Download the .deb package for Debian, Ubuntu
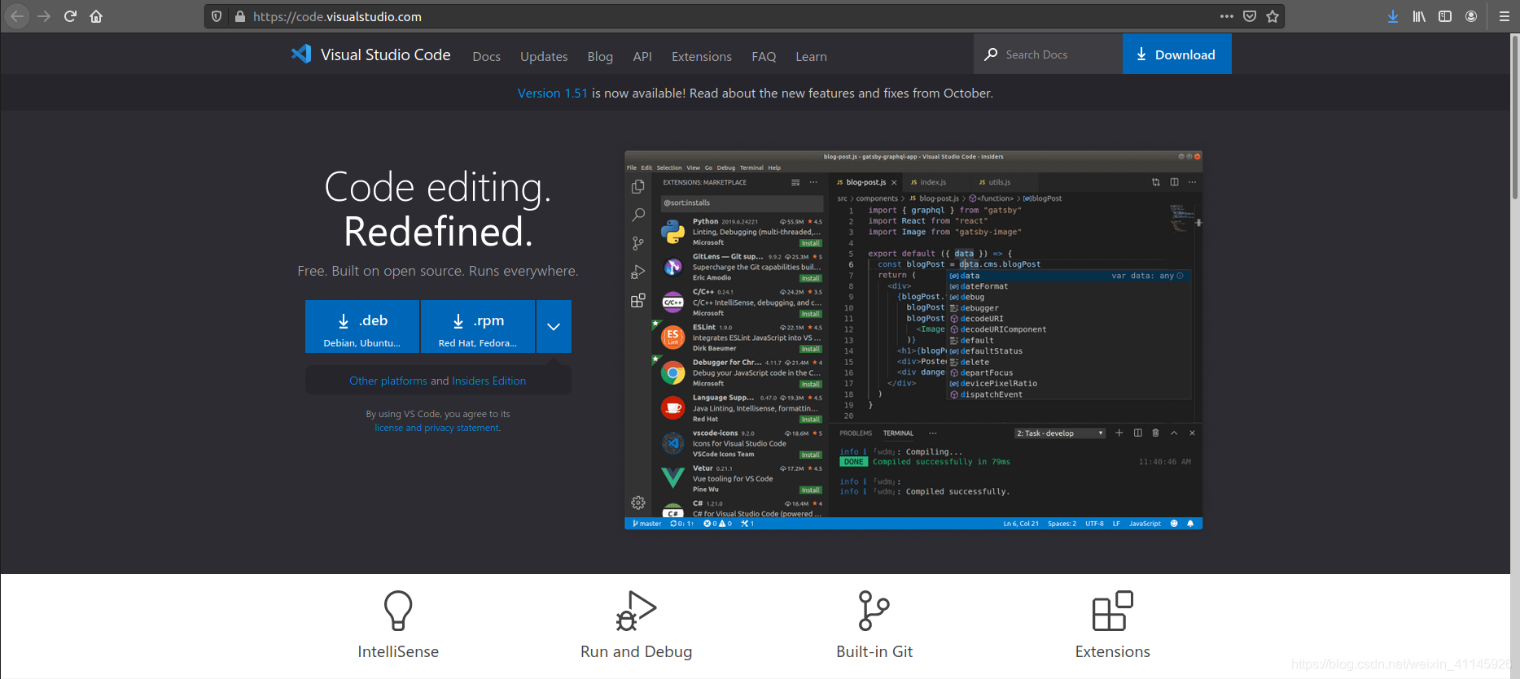 [362, 327]
